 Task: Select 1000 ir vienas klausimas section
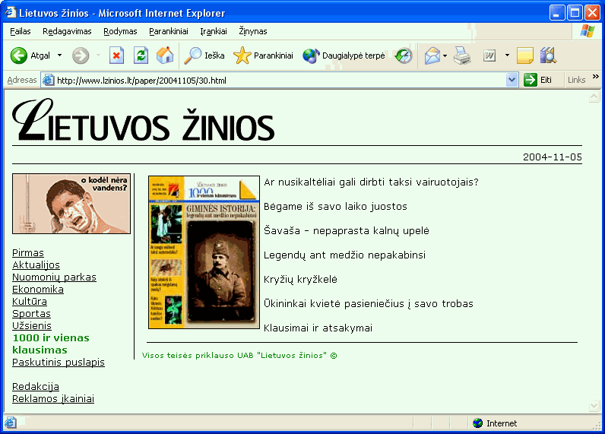click(51, 344)
